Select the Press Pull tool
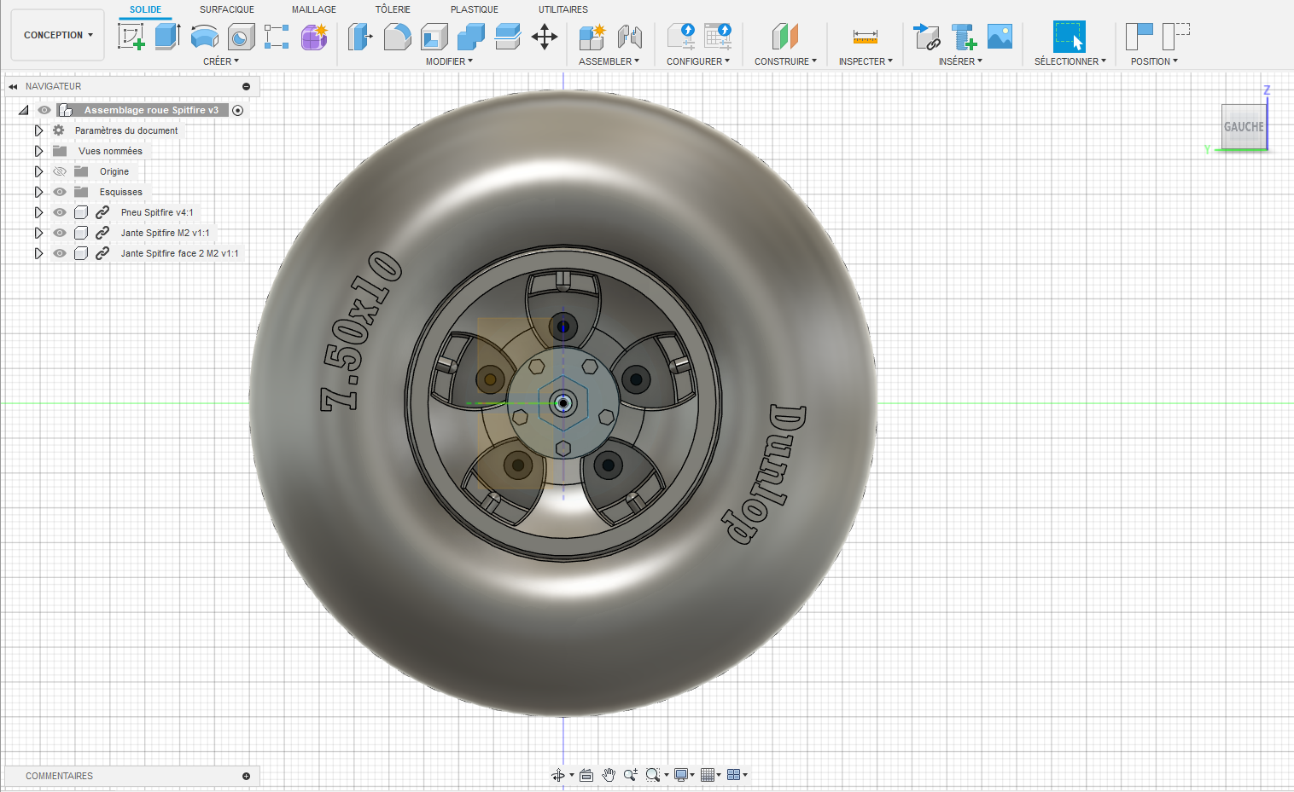Viewport: 1294px width, 792px height. coord(360,37)
